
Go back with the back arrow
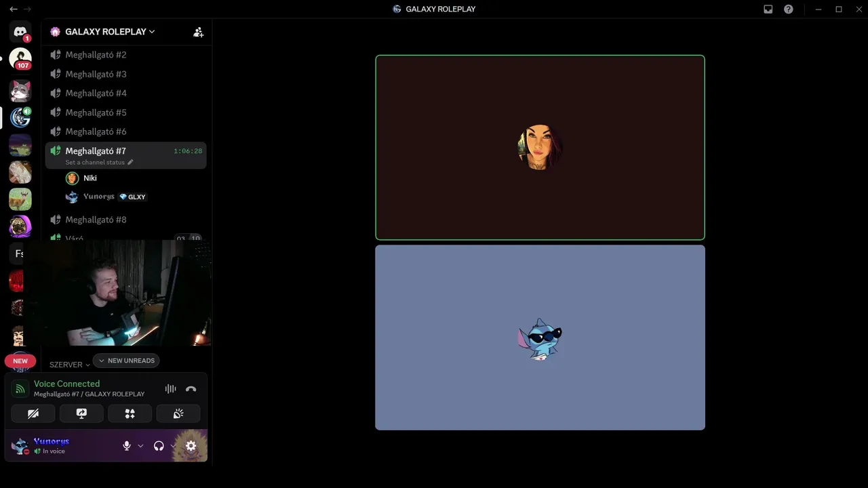point(13,9)
